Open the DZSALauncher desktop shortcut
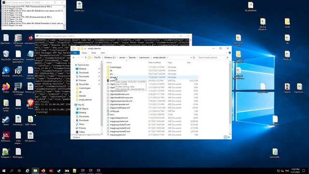This screenshot has height=174, width=309. pyautogui.click(x=6, y=137)
